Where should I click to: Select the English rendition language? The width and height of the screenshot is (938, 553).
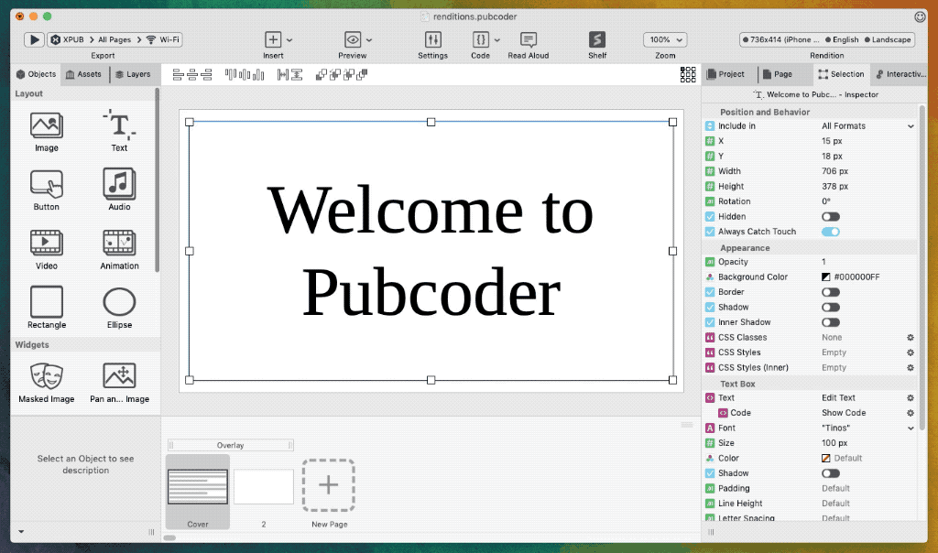843,39
